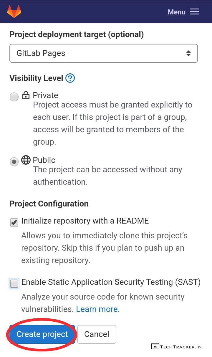
Task: Click the TechTracker.in watermark icon
Action: [x=155, y=346]
